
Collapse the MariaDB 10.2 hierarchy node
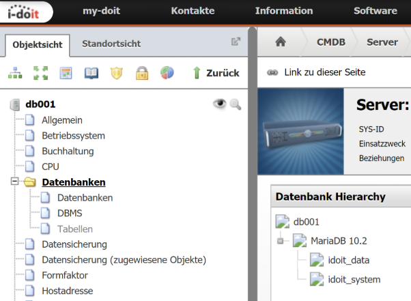click(280, 240)
